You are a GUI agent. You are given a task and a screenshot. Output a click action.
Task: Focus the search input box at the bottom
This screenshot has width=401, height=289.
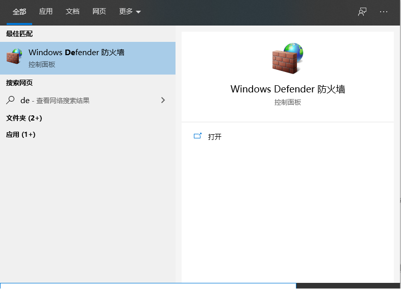click(148, 286)
